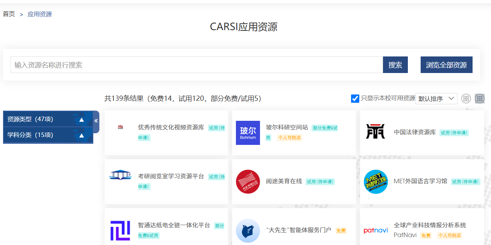491x245 pixels.
Task: Click the Bohrium 玻尔 logo icon
Action: [x=248, y=133]
